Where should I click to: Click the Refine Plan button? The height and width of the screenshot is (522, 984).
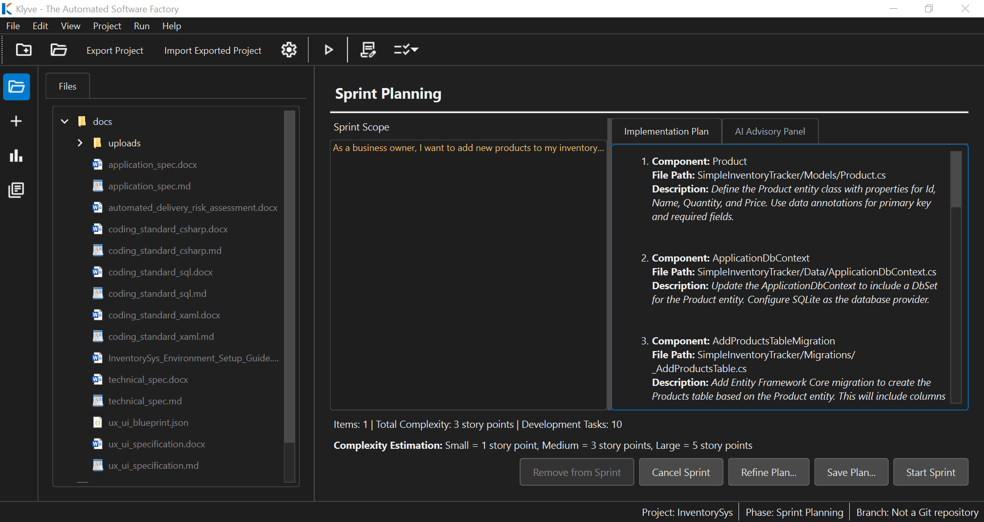point(768,472)
